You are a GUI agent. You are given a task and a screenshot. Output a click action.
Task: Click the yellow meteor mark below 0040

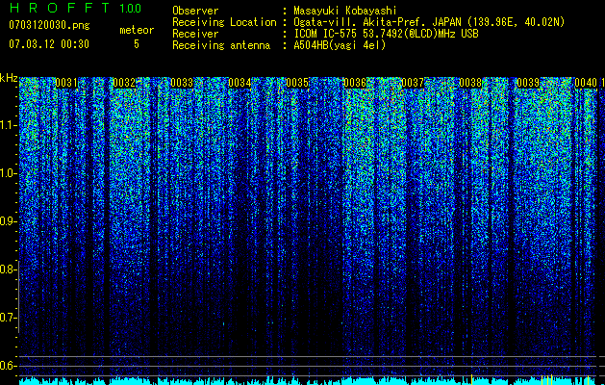[588, 379]
